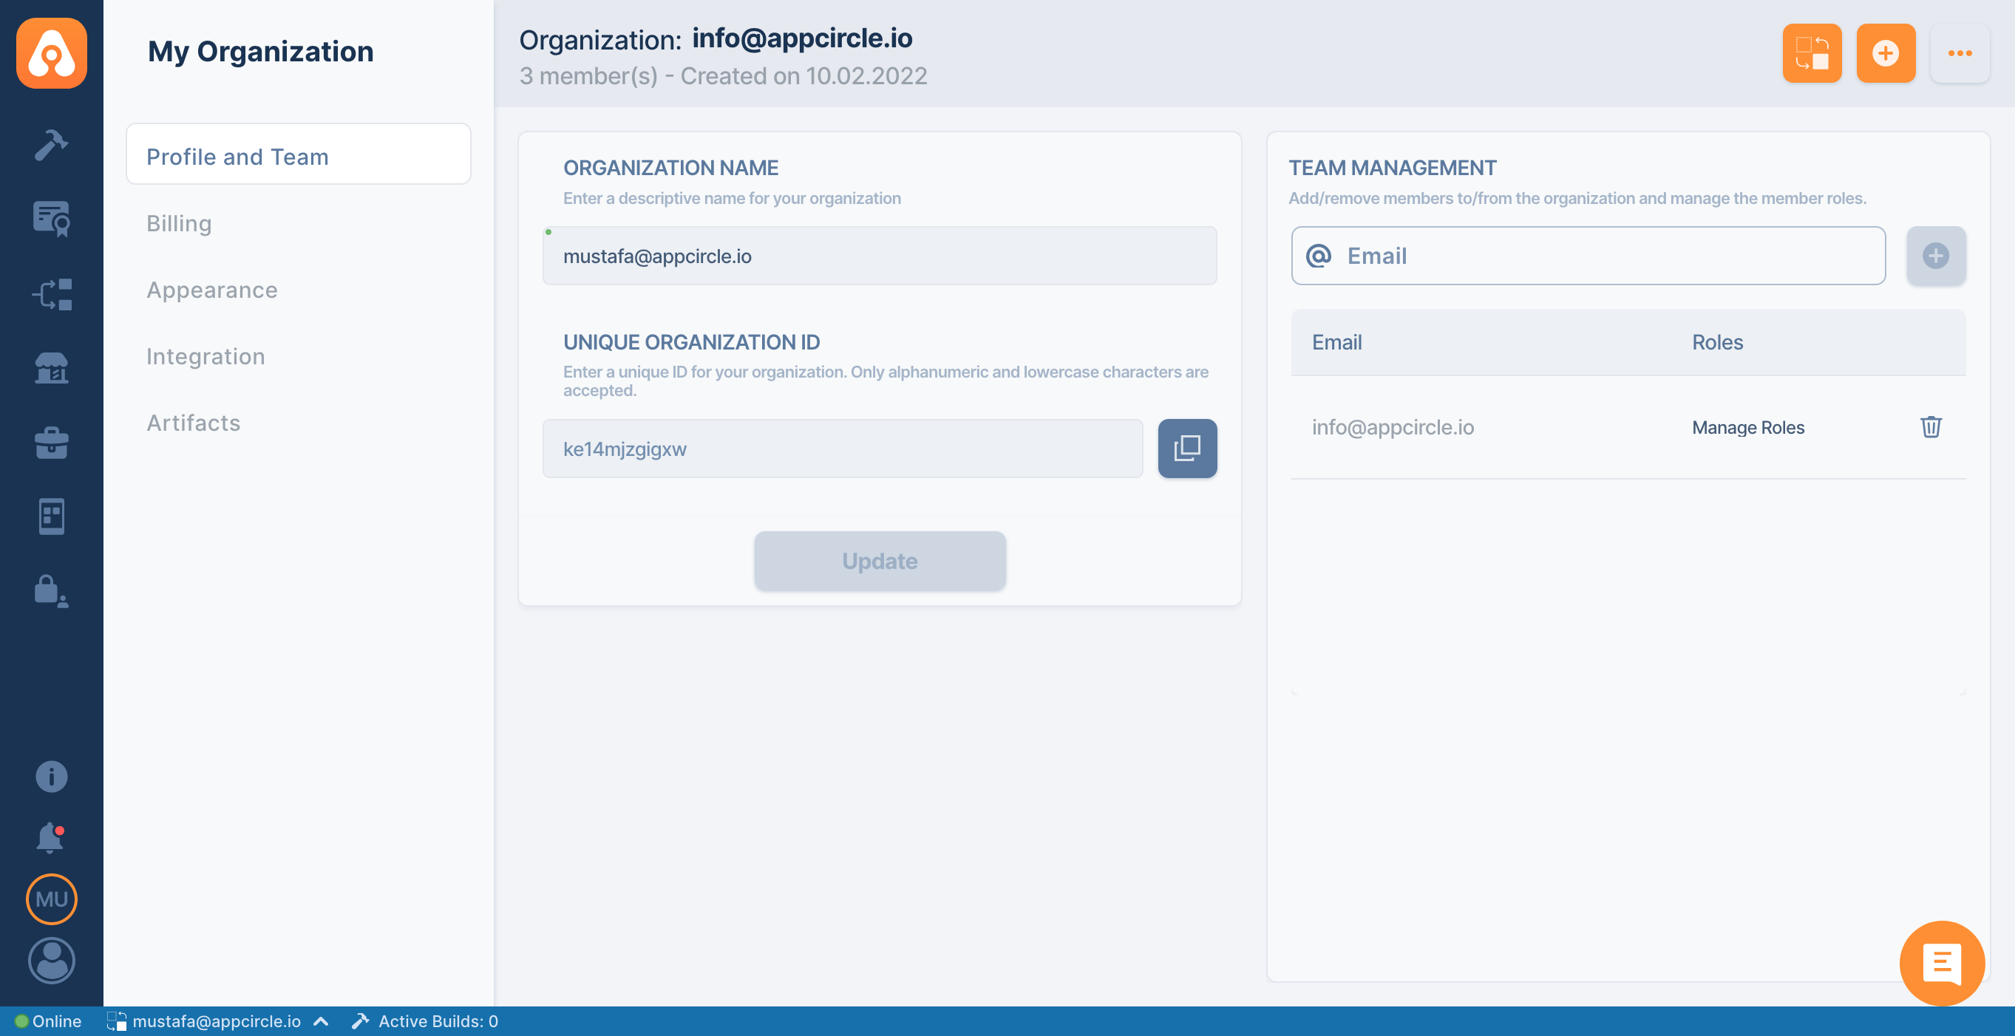The width and height of the screenshot is (2015, 1036).
Task: Click the Active Builds: 0 status text
Action: (438, 1021)
